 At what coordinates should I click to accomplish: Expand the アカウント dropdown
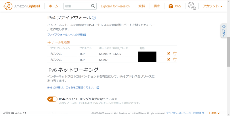(x=212, y=6)
